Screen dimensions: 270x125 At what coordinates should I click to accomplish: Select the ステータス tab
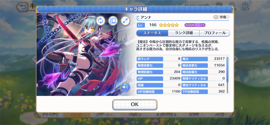point(152,33)
